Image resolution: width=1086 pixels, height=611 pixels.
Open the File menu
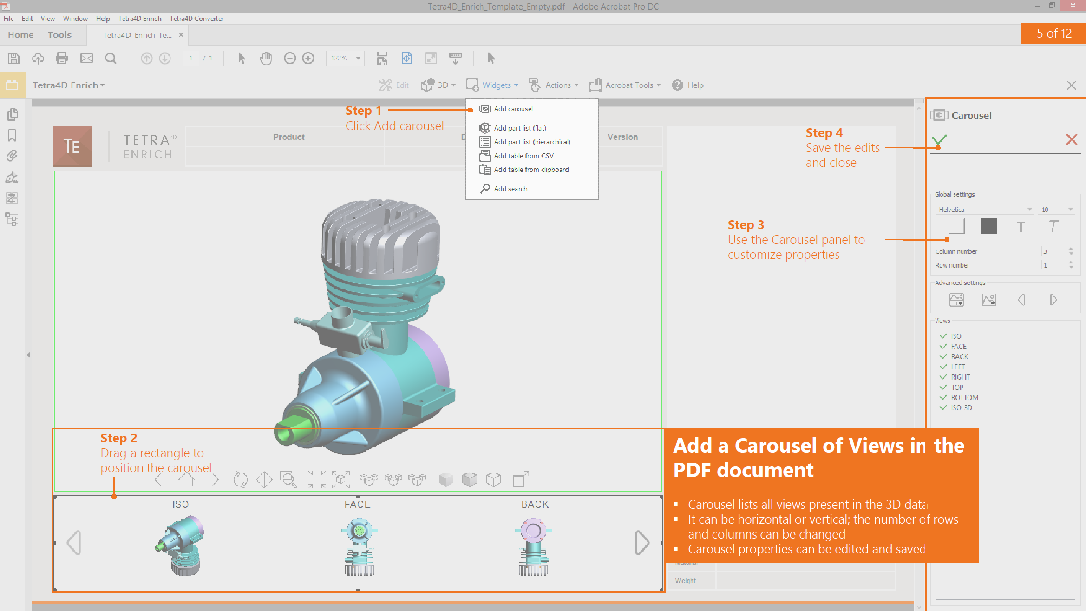click(9, 19)
